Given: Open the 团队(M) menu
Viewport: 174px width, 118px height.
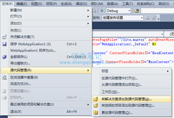Looking at the screenshot, I should click(97, 4).
